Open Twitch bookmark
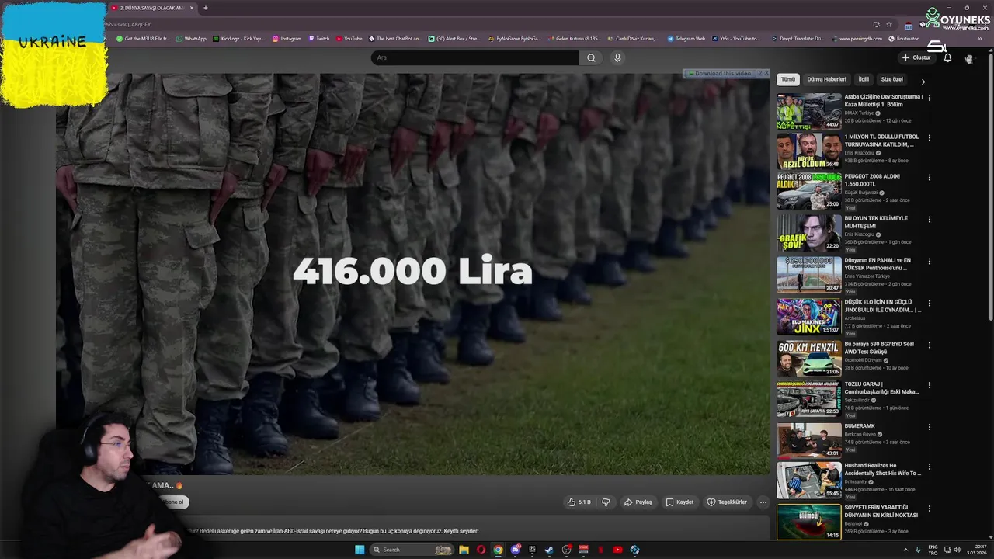The image size is (994, 559). (319, 39)
